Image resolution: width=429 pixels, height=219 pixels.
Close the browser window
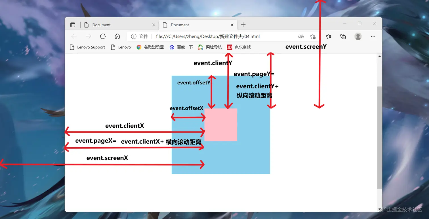[375, 24]
